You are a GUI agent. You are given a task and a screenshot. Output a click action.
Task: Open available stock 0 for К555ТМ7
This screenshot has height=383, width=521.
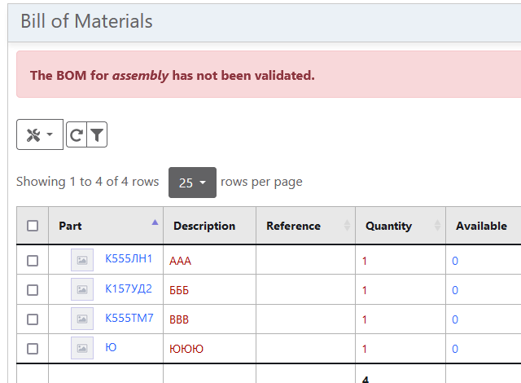[x=455, y=319]
